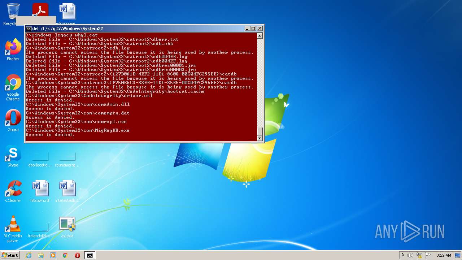
Task: Click the comrepl.exe path line
Action: (x=76, y=122)
